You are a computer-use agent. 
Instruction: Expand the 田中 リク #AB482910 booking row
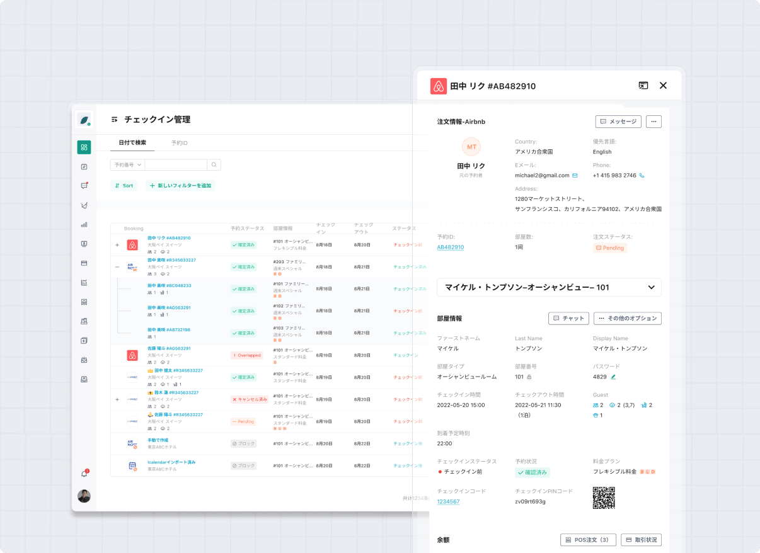pos(117,245)
